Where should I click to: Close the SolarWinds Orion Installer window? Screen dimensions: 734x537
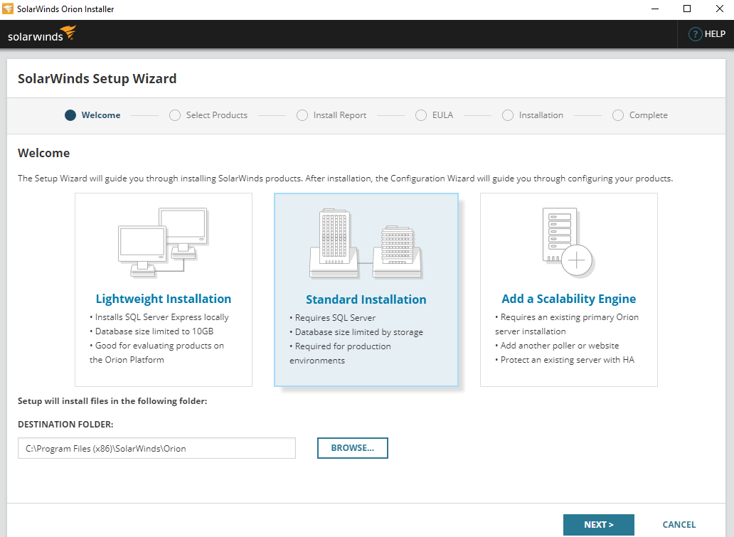pyautogui.click(x=720, y=9)
